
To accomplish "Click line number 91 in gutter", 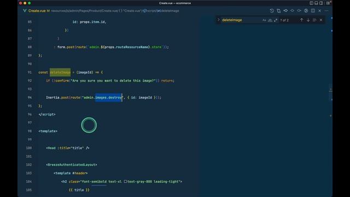I will coord(30,72).
